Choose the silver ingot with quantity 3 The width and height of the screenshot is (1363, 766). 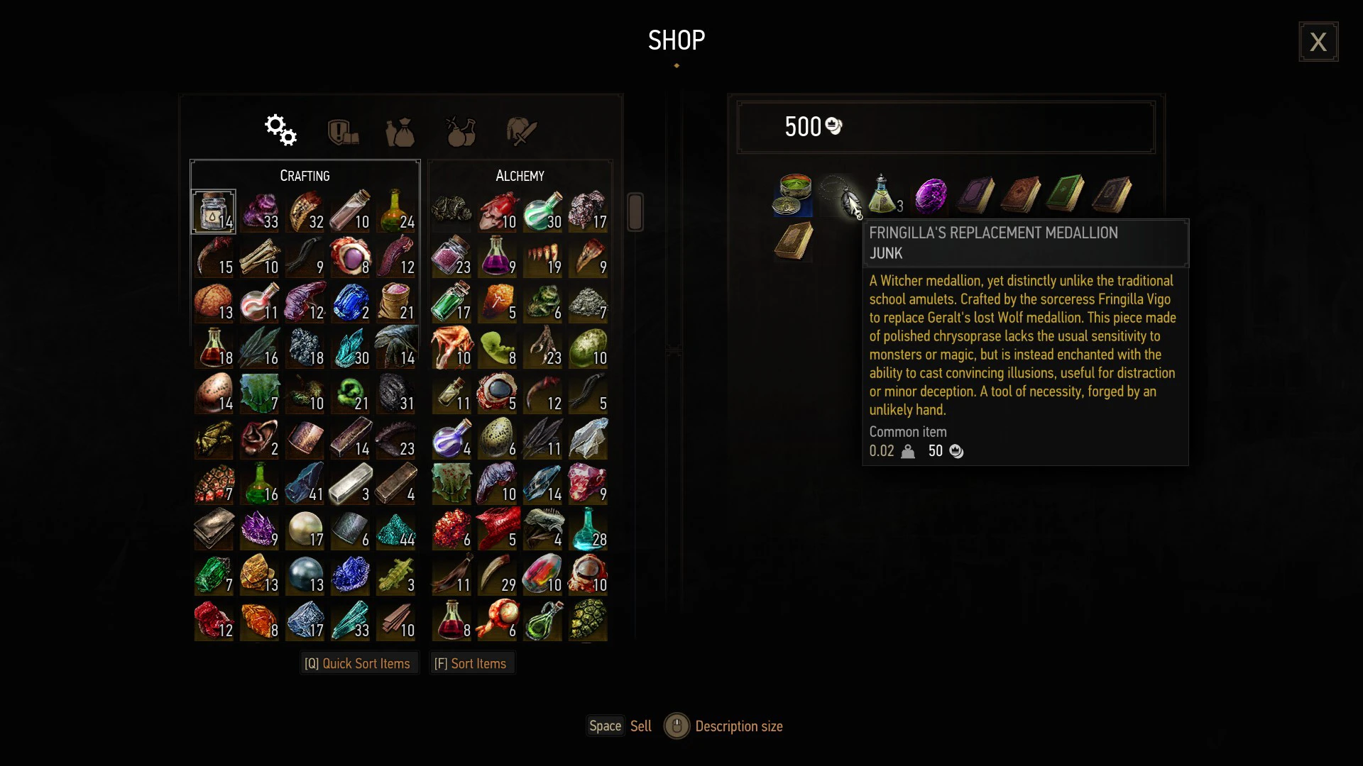tap(351, 484)
